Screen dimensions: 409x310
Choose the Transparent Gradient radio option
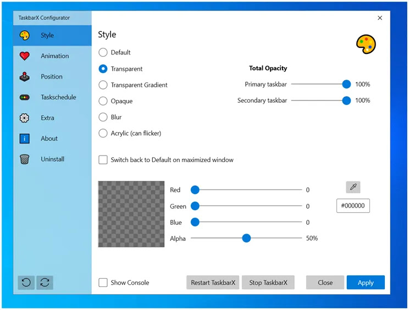pyautogui.click(x=103, y=85)
